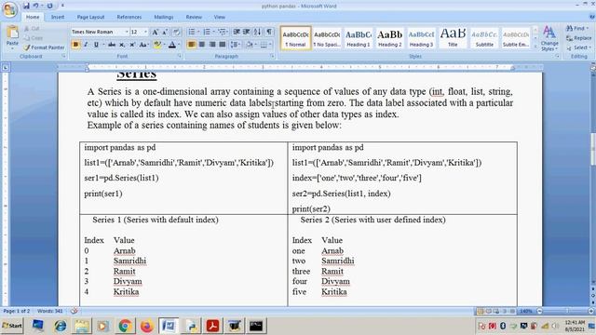Viewport: 596px width, 335px height.
Task: Apply the Normal style
Action: (295, 37)
